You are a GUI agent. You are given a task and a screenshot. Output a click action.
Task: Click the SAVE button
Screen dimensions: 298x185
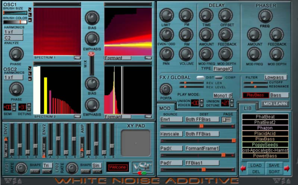274,165
